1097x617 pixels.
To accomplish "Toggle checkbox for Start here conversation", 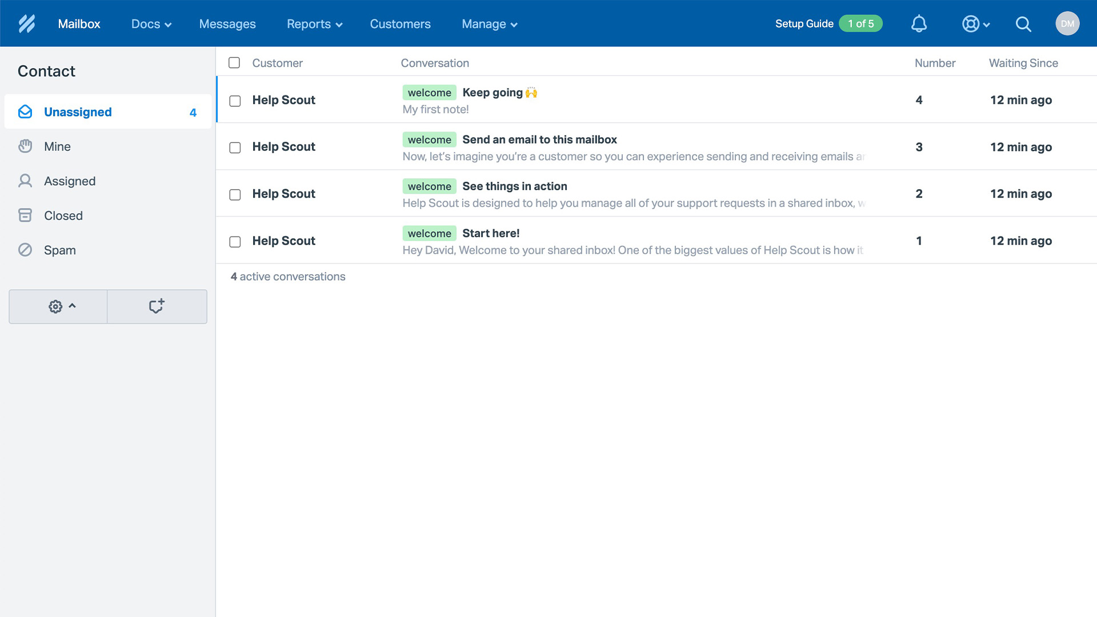I will pos(234,241).
